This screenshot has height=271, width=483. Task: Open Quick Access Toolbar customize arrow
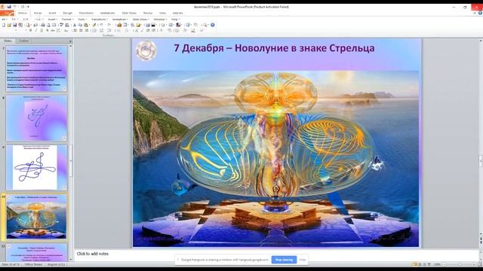29,7
